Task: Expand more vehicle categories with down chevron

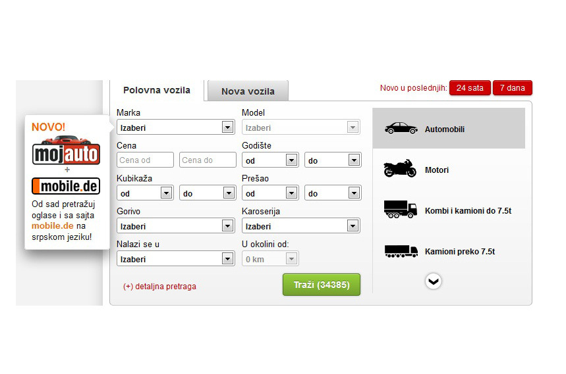Action: pos(433,281)
